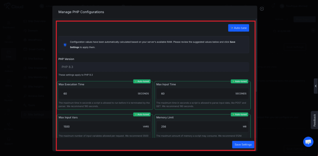The width and height of the screenshot is (318, 156).
Task: Click into the Max Input Vars field
Action: coord(99,127)
